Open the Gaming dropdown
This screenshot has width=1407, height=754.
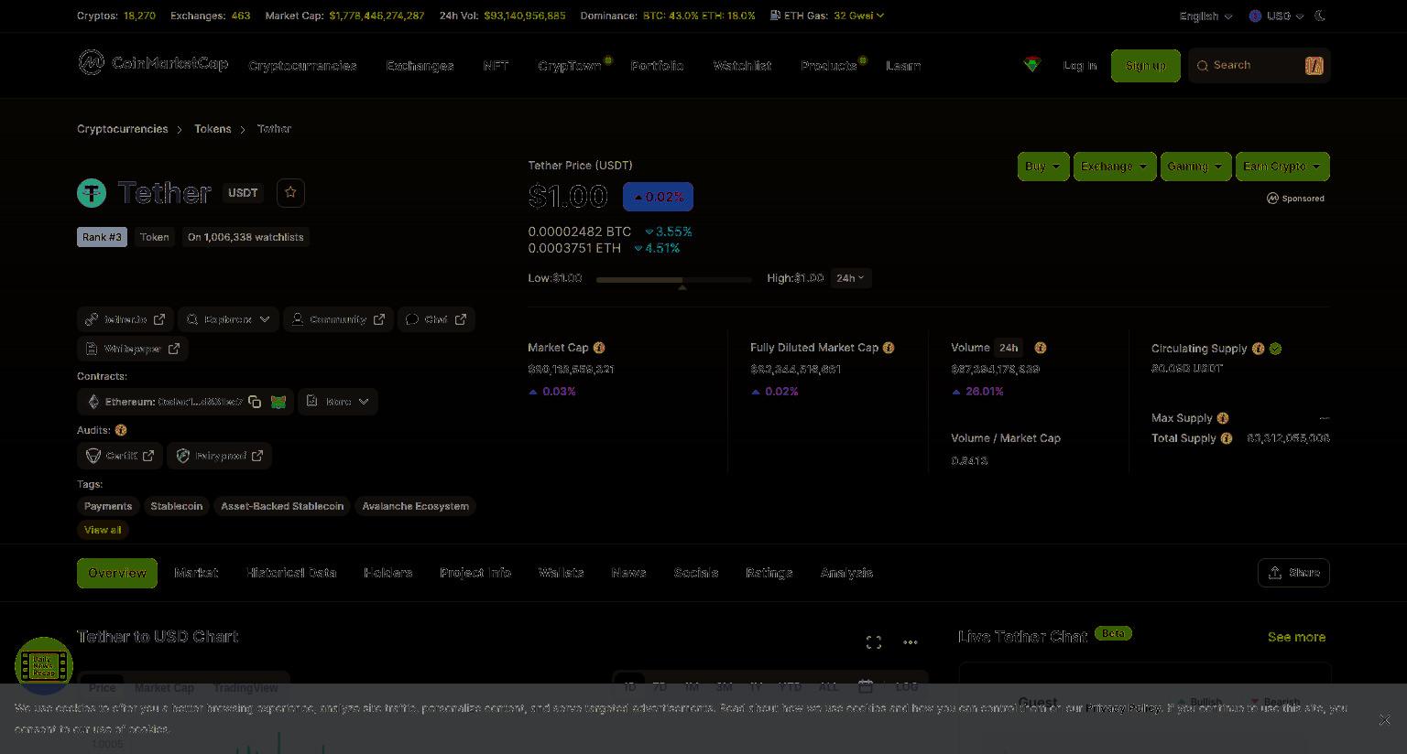tap(1195, 167)
